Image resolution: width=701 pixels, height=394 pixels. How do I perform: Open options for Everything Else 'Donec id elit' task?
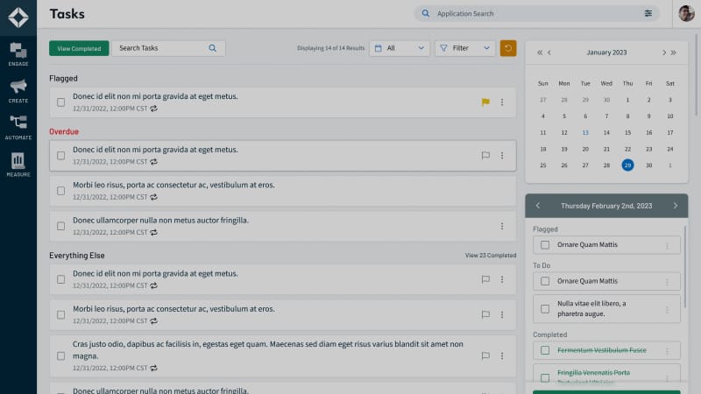click(x=502, y=279)
